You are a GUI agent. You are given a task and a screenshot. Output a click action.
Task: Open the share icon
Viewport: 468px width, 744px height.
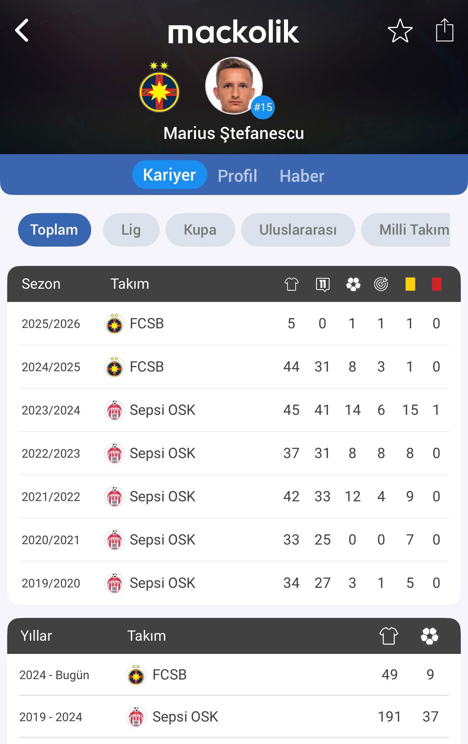click(444, 30)
